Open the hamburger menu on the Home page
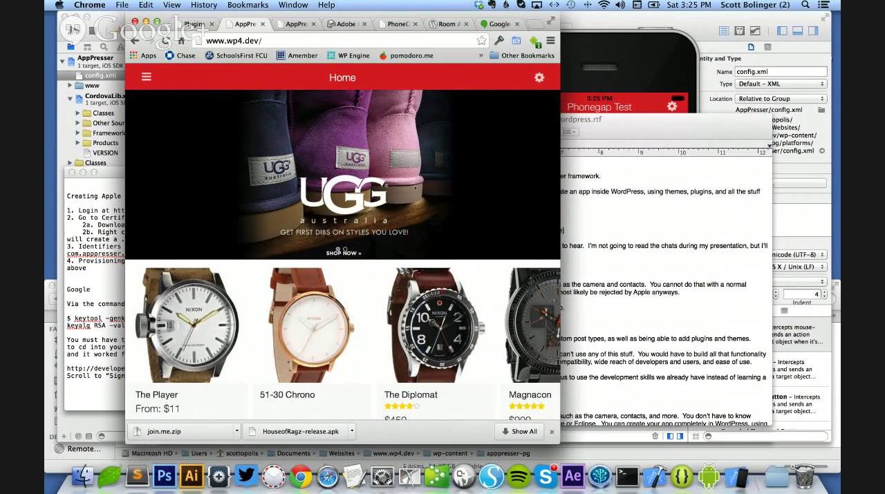 147,77
